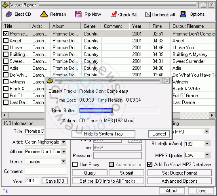Check the Last Dance track checkbox
The width and height of the screenshot is (217, 196).
pos(6,102)
